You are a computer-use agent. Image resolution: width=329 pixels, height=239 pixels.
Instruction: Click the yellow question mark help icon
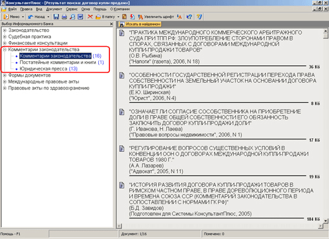tap(199, 17)
